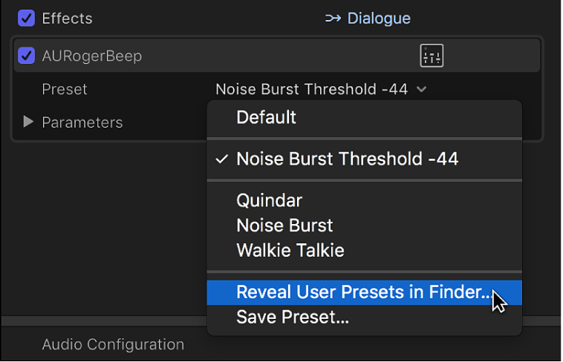
Task: Click the Audio Configuration section header
Action: [x=113, y=345]
